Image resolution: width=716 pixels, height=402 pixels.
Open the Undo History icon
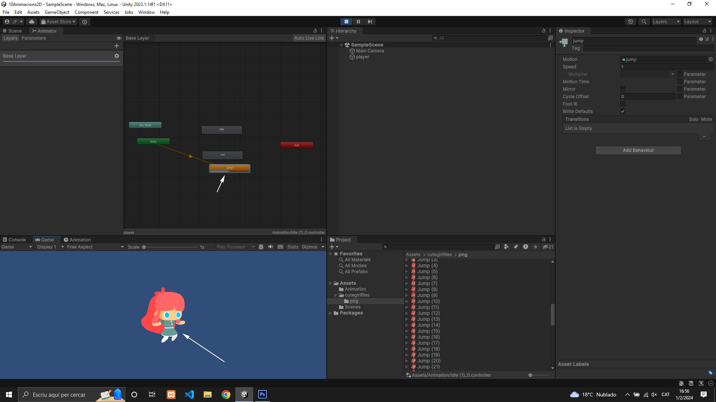pyautogui.click(x=630, y=22)
